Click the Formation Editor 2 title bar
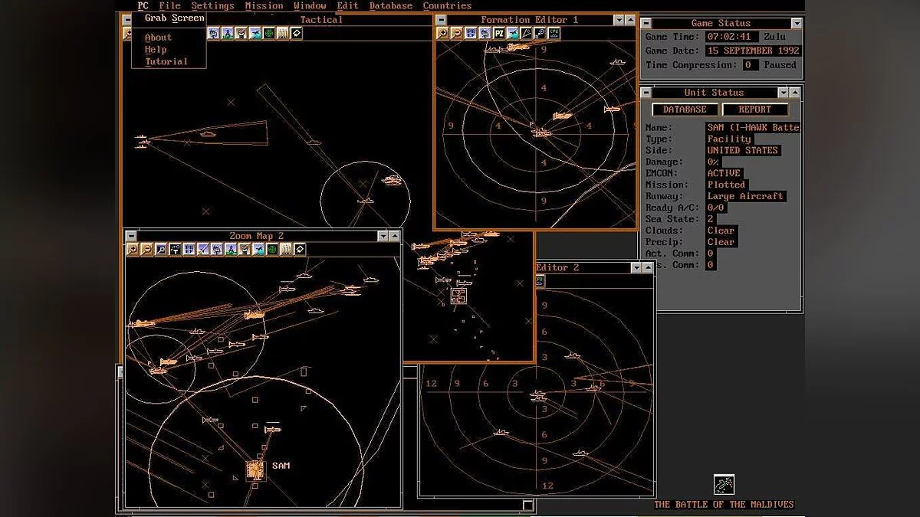Image resolution: width=920 pixels, height=517 pixels. [x=583, y=268]
